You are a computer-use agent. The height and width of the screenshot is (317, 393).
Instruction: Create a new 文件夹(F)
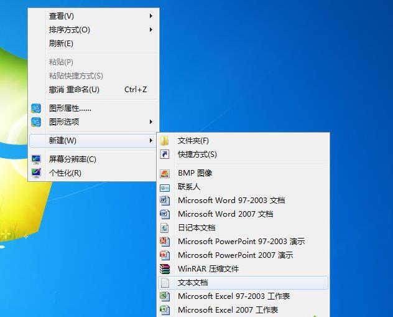[x=243, y=141]
